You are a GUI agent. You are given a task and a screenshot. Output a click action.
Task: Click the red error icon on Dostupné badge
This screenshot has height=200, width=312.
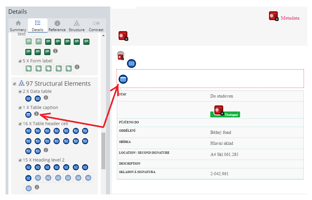click(x=219, y=110)
